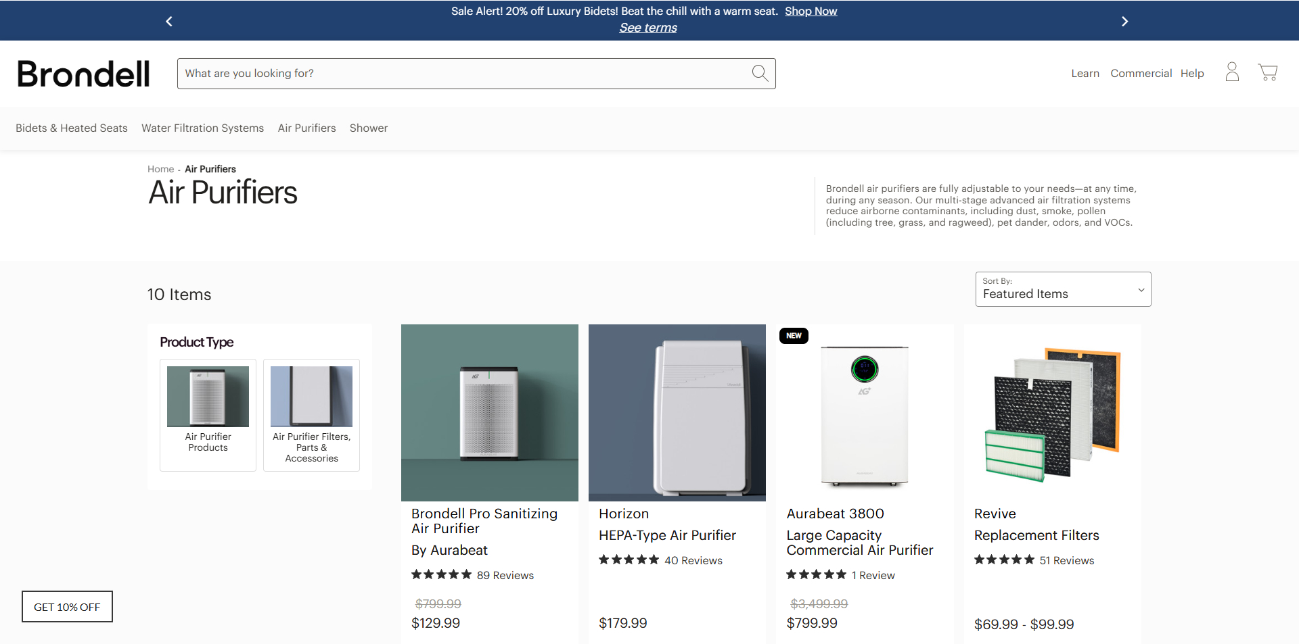The image size is (1299, 644).
Task: Click the NEW badge on Aurabeat 3800
Action: 794,336
